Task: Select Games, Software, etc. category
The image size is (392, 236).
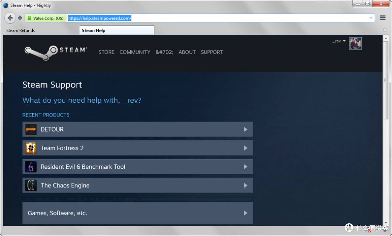Action: pyautogui.click(x=138, y=213)
